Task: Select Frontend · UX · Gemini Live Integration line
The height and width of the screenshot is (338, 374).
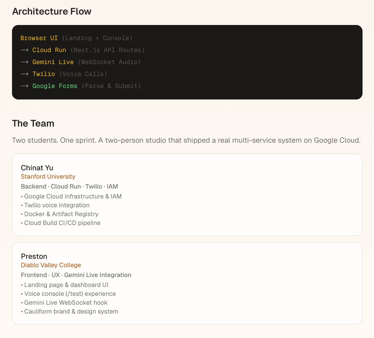Action: click(x=76, y=275)
